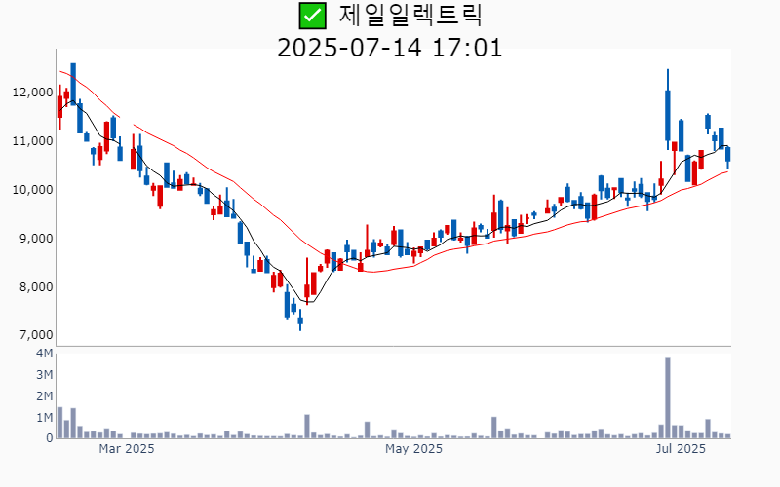The height and width of the screenshot is (487, 780).
Task: Click the May 2025 date axis label
Action: [x=413, y=449]
